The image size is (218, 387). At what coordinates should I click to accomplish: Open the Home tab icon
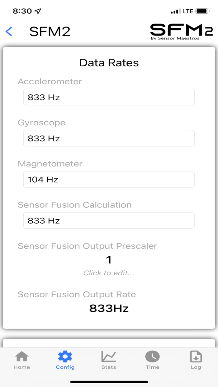(x=21, y=360)
